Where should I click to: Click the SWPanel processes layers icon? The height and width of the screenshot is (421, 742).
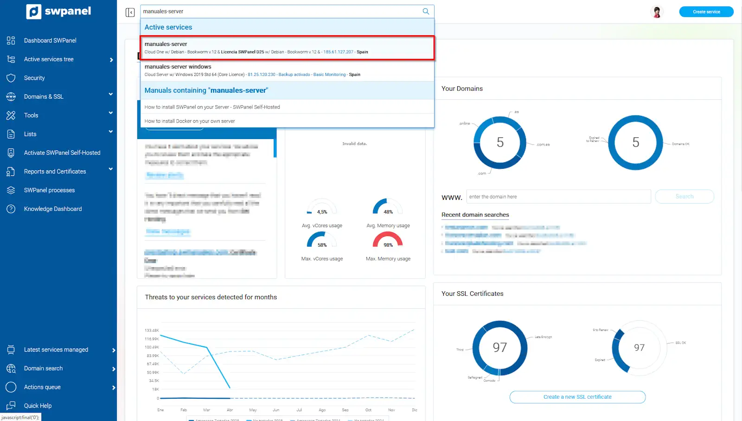pos(11,190)
